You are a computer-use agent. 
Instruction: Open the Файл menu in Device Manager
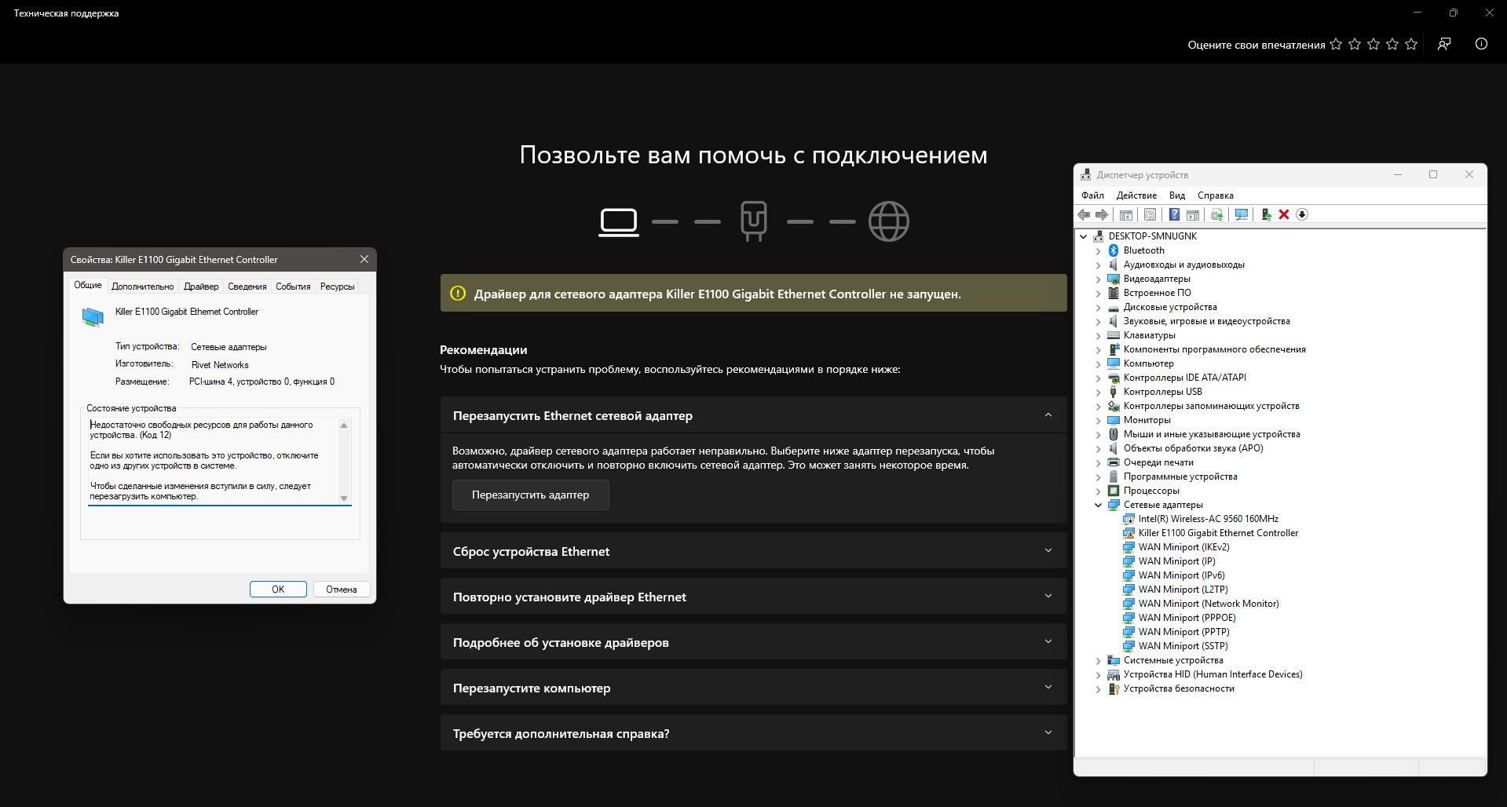tap(1092, 195)
